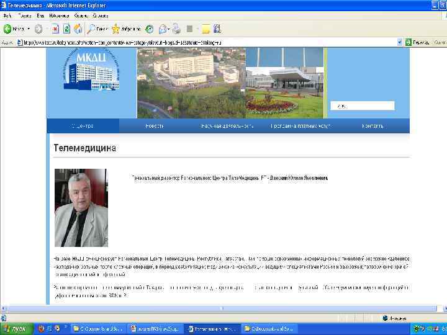Click the page icon in address bar
This screenshot has width=447, height=335.
20,42
